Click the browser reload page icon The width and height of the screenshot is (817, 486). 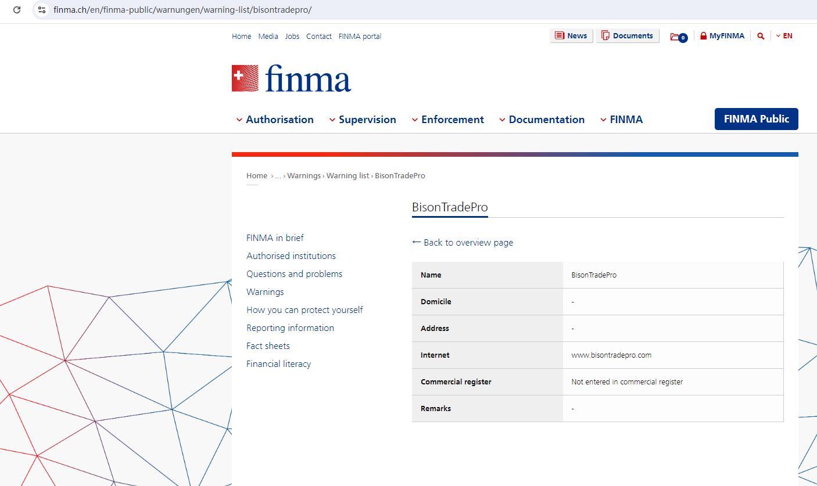(x=17, y=10)
